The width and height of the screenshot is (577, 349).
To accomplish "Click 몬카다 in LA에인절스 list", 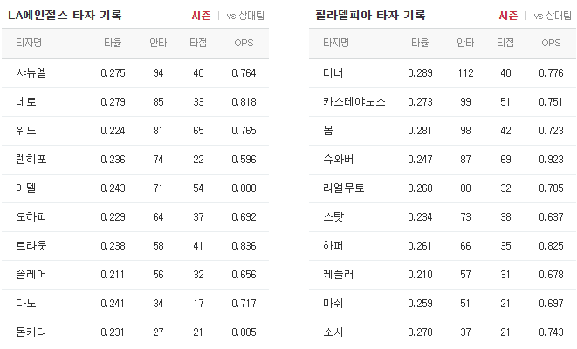I will (x=31, y=332).
